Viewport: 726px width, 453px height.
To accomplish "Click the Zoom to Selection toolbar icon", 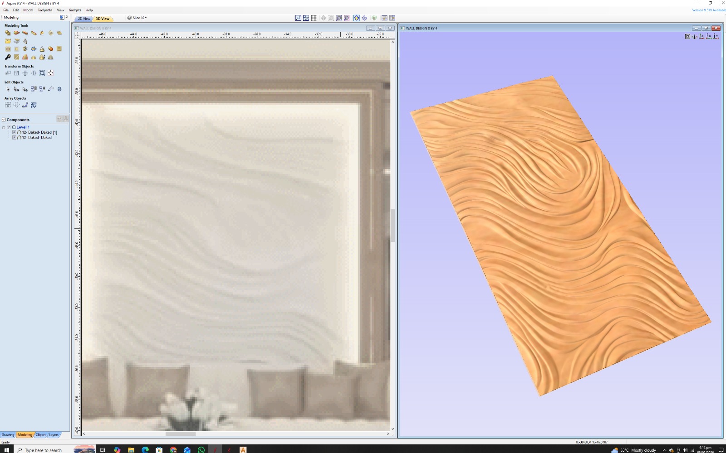I will click(x=347, y=18).
